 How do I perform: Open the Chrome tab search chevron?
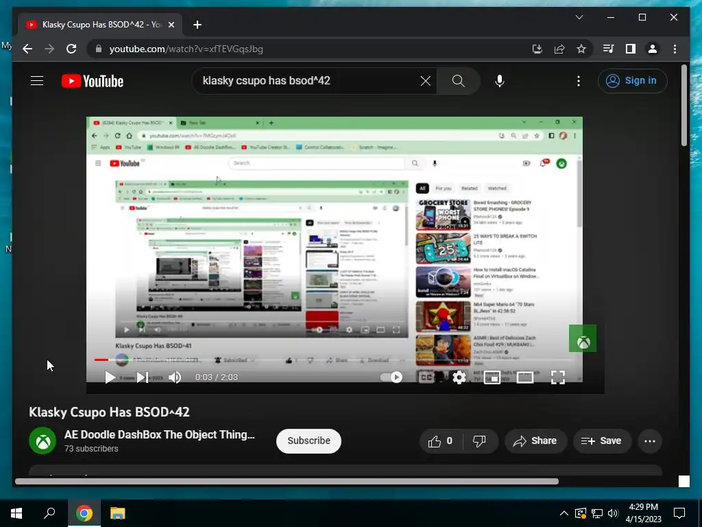click(x=579, y=17)
